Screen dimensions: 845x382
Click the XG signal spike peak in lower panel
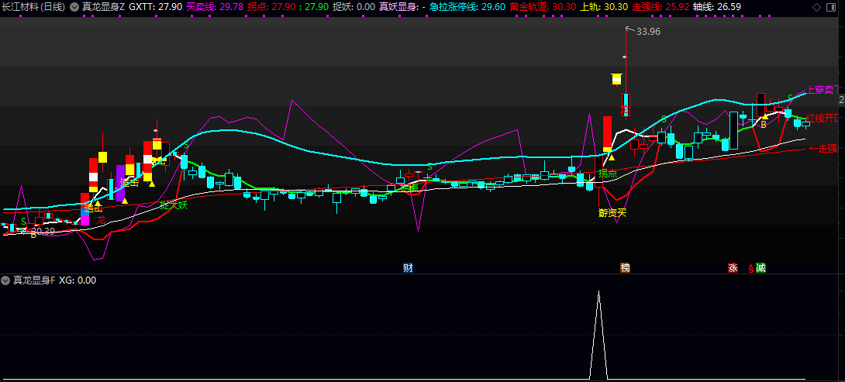tap(598, 292)
